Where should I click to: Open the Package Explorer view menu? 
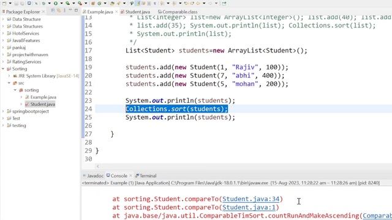point(64,10)
